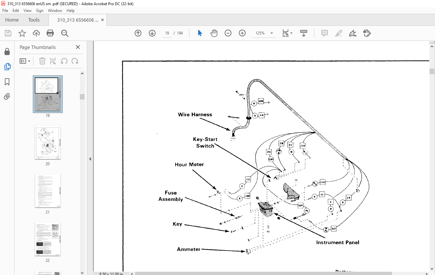This screenshot has height=275, width=435.
Task: Open the attachments paperclip panel
Action: click(x=7, y=96)
